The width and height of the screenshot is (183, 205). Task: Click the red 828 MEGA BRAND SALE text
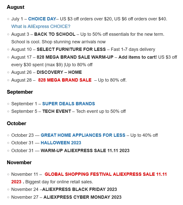(x=65, y=80)
